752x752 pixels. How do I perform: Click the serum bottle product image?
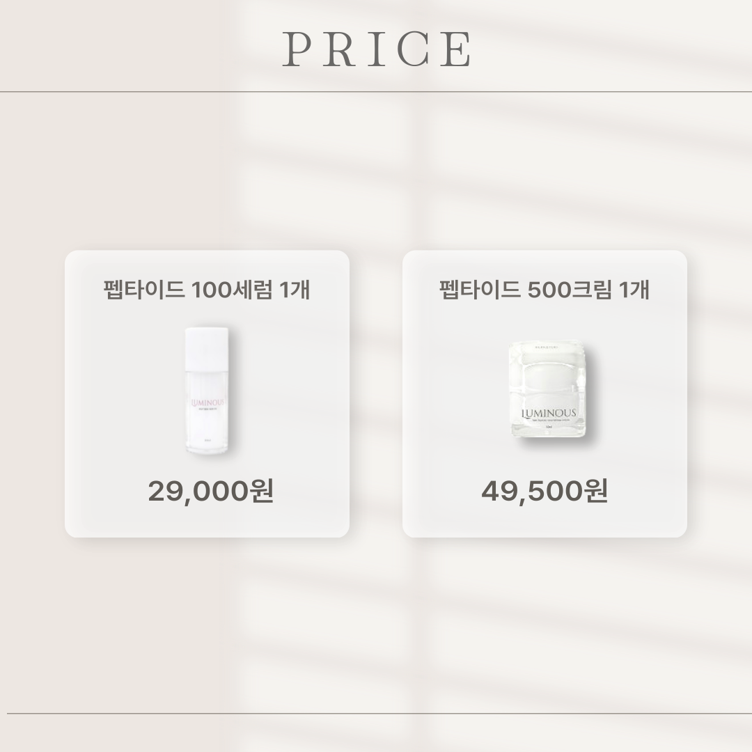tap(207, 391)
